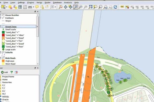Select the Project home browser item

pyautogui.click(x=8, y=77)
